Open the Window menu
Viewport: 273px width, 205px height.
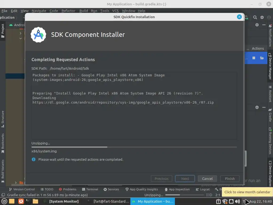(x=129, y=11)
